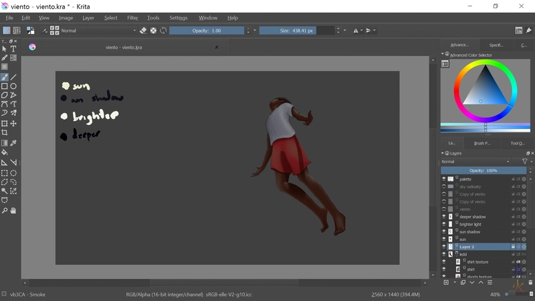Open the toolbar blending mode dropdown
The height and width of the screenshot is (301, 535).
click(98, 30)
